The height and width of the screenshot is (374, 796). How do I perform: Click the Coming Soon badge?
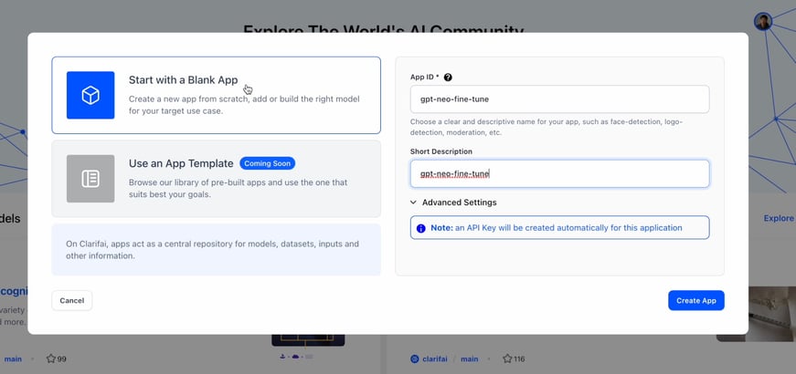[267, 163]
